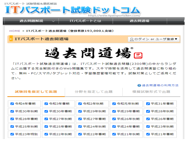Screen dimensions: 191x143
Task: Click the site URL text under logo
Action: [x=114, y=16]
